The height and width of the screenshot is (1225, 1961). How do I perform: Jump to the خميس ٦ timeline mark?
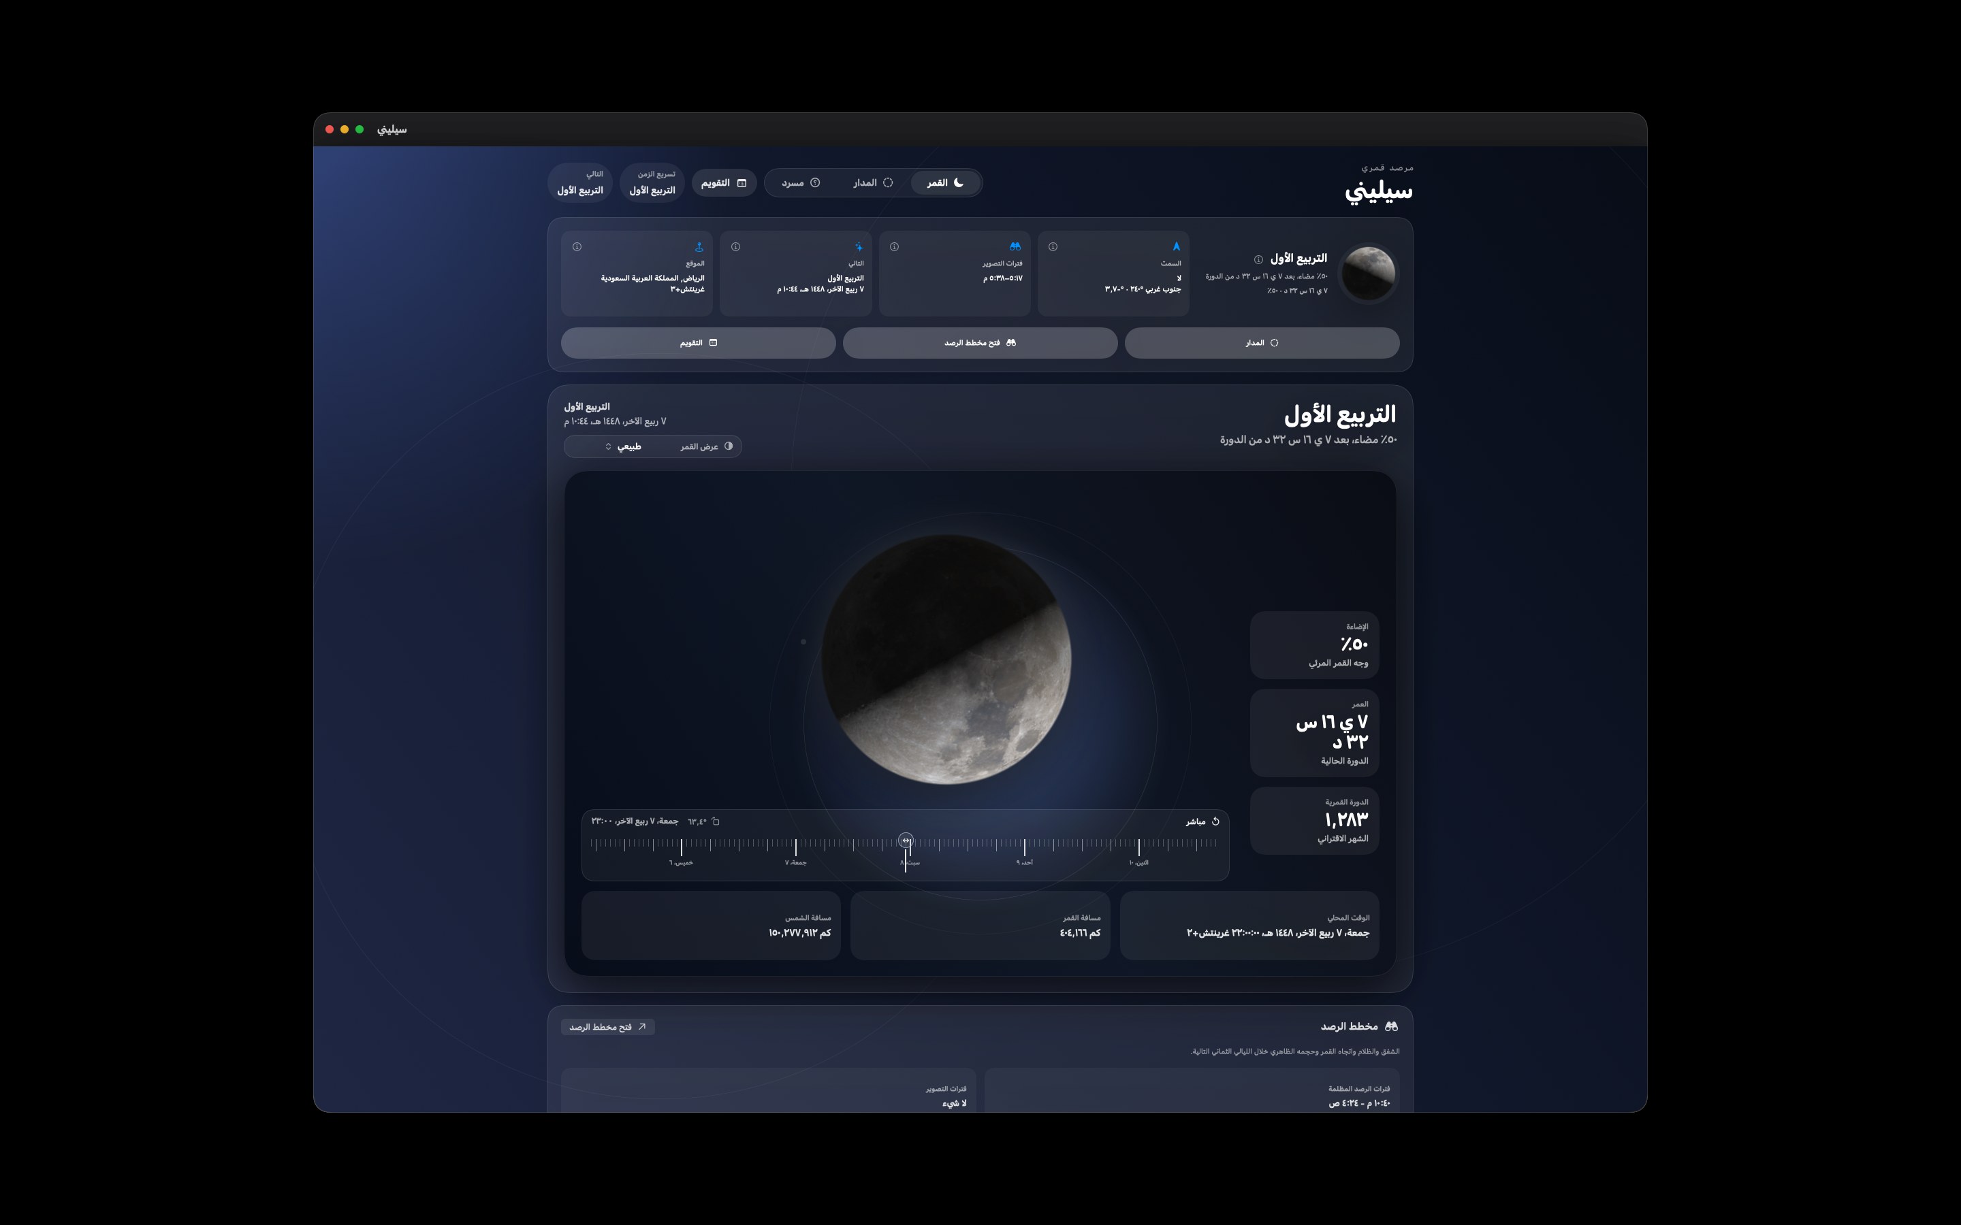click(x=681, y=863)
